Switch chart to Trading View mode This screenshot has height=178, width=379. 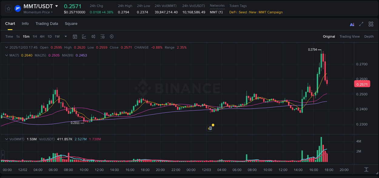pos(350,36)
